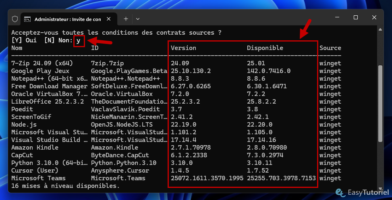The width and height of the screenshot is (392, 200).
Task: Click available version '8.8.6' for Notepad++
Action: point(256,79)
